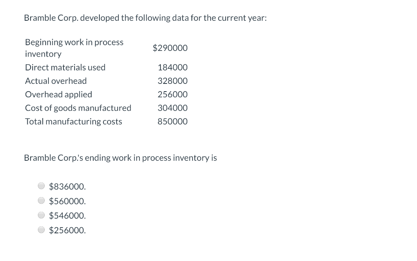This screenshot has width=417, height=261.
Task: Click the Actual overhead label
Action: click(56, 81)
